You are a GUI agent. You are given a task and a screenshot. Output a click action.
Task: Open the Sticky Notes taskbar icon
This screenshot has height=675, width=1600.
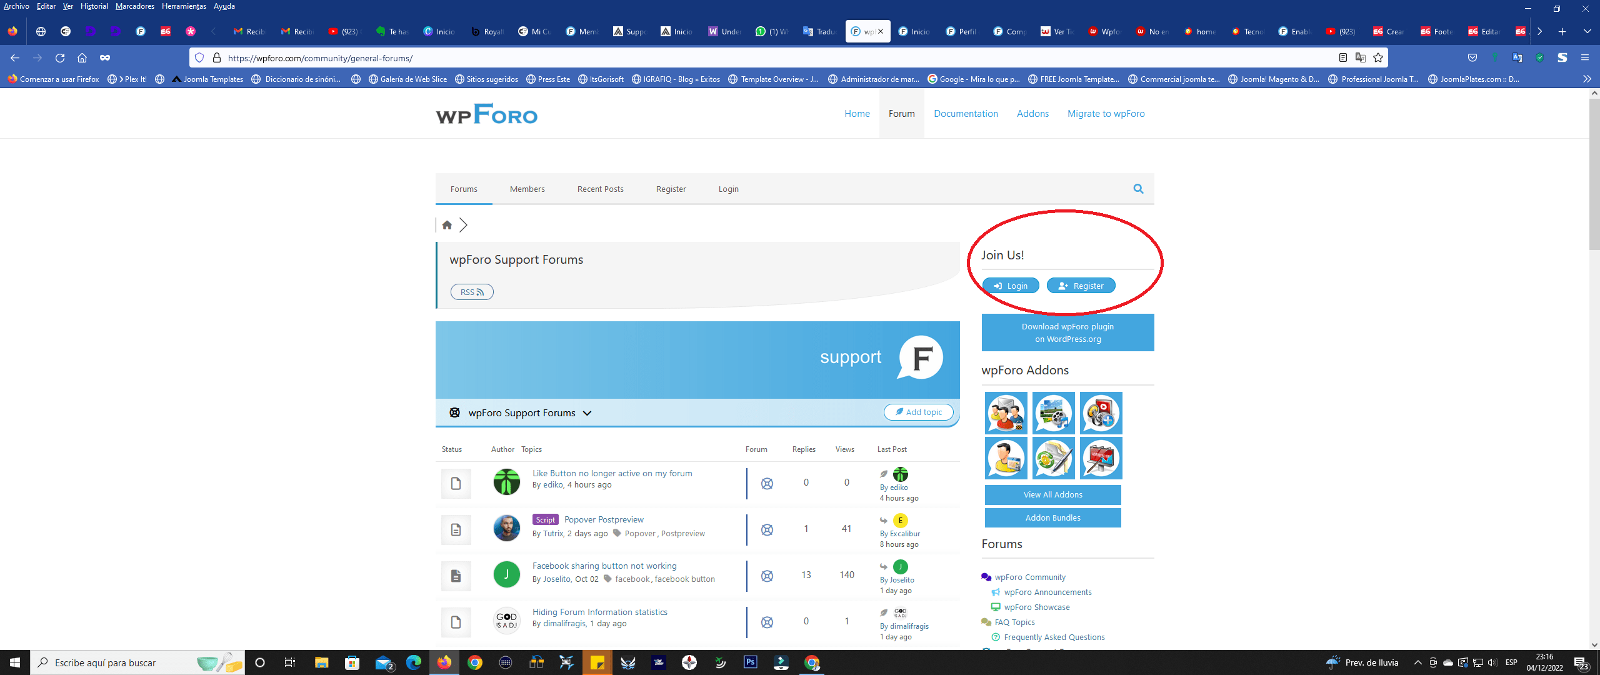click(x=597, y=662)
